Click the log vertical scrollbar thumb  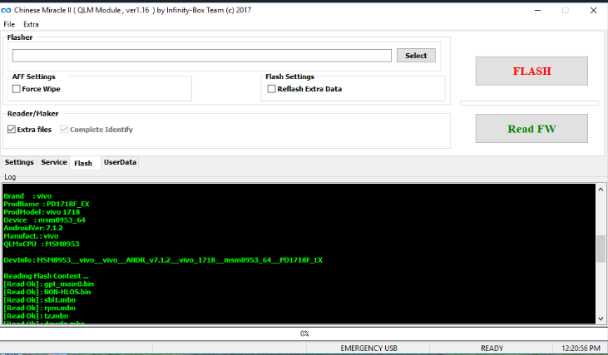pos(601,249)
